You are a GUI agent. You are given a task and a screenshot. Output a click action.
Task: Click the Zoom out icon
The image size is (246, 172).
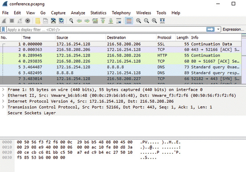pos(146,21)
